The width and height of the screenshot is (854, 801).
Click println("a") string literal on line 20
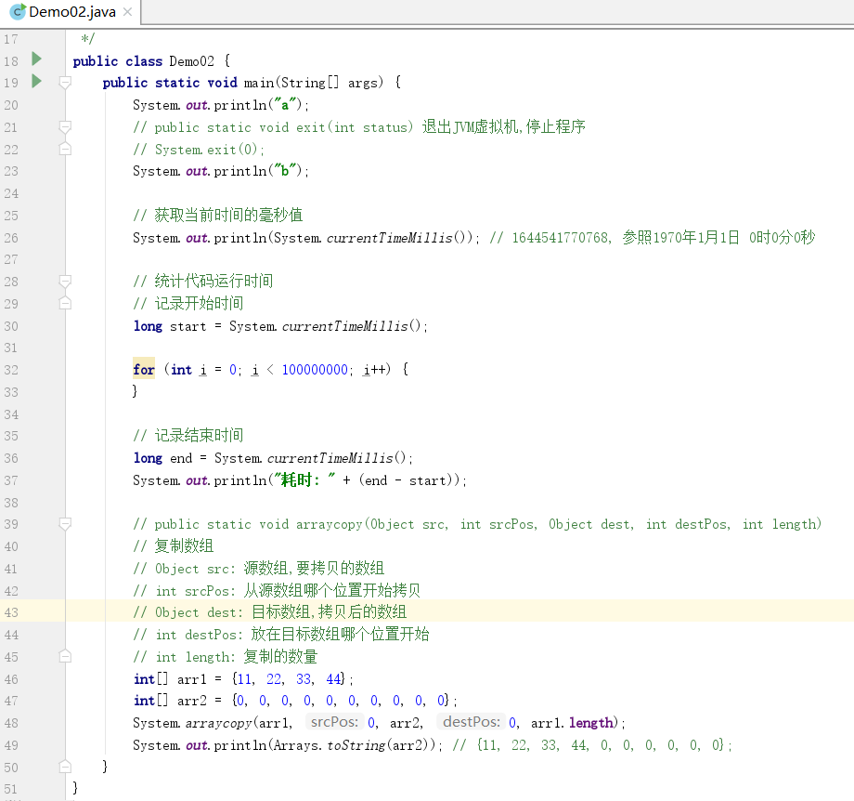[285, 104]
